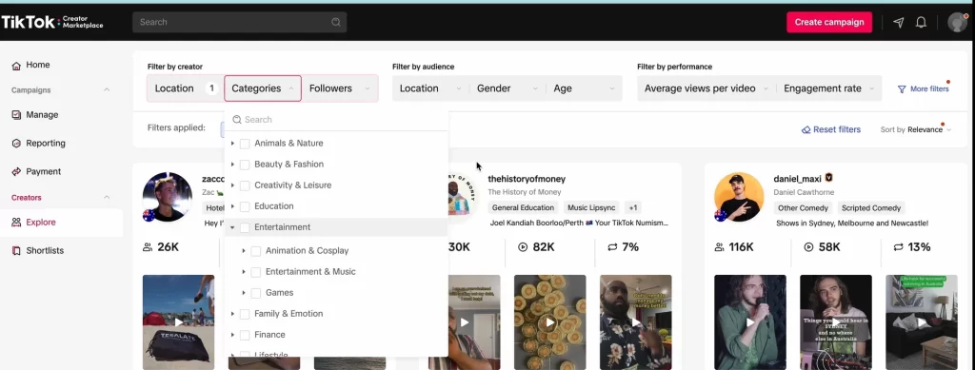Check the Beauty & Fashion checkbox

245,165
